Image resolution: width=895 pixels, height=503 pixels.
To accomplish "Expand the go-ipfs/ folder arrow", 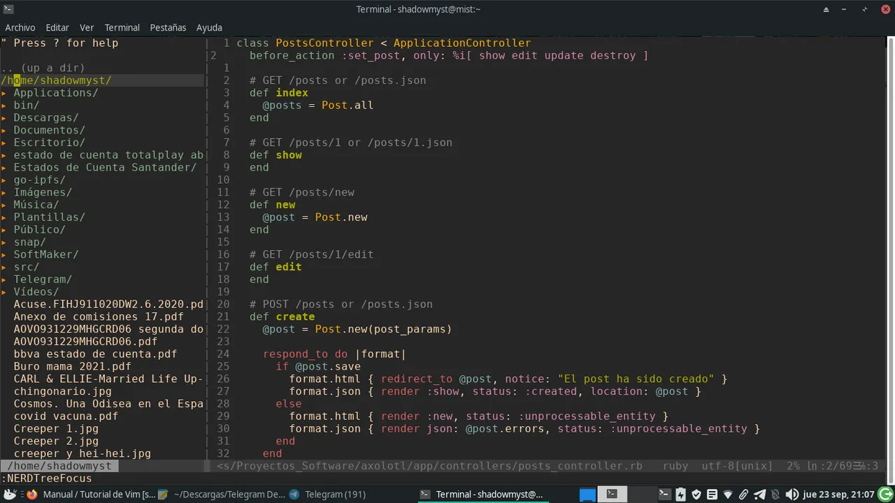I will tap(3, 180).
